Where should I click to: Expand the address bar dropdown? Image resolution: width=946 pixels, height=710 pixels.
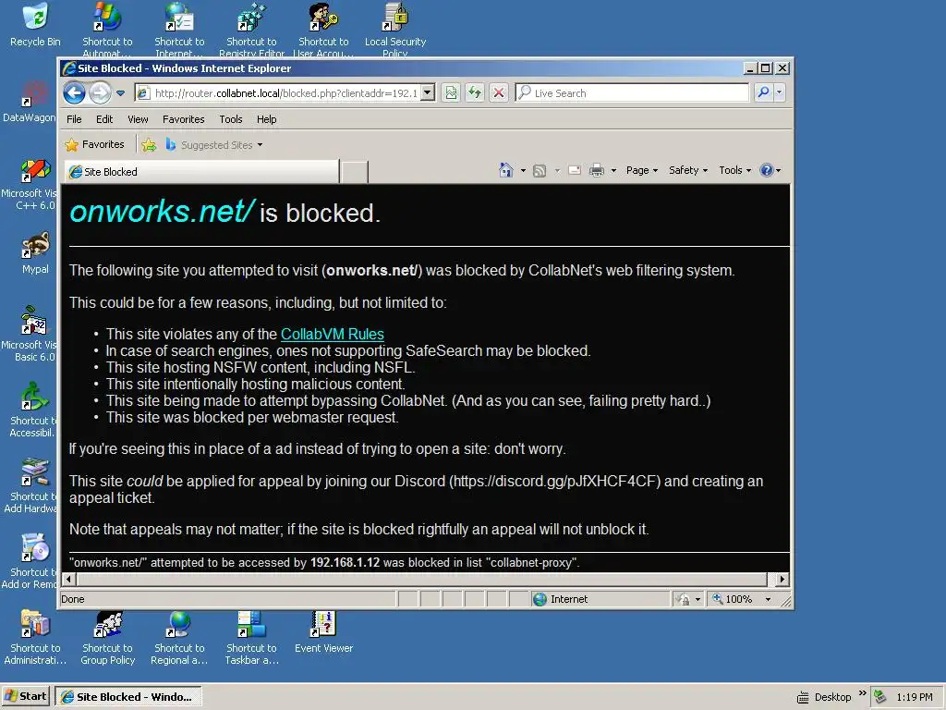428,93
